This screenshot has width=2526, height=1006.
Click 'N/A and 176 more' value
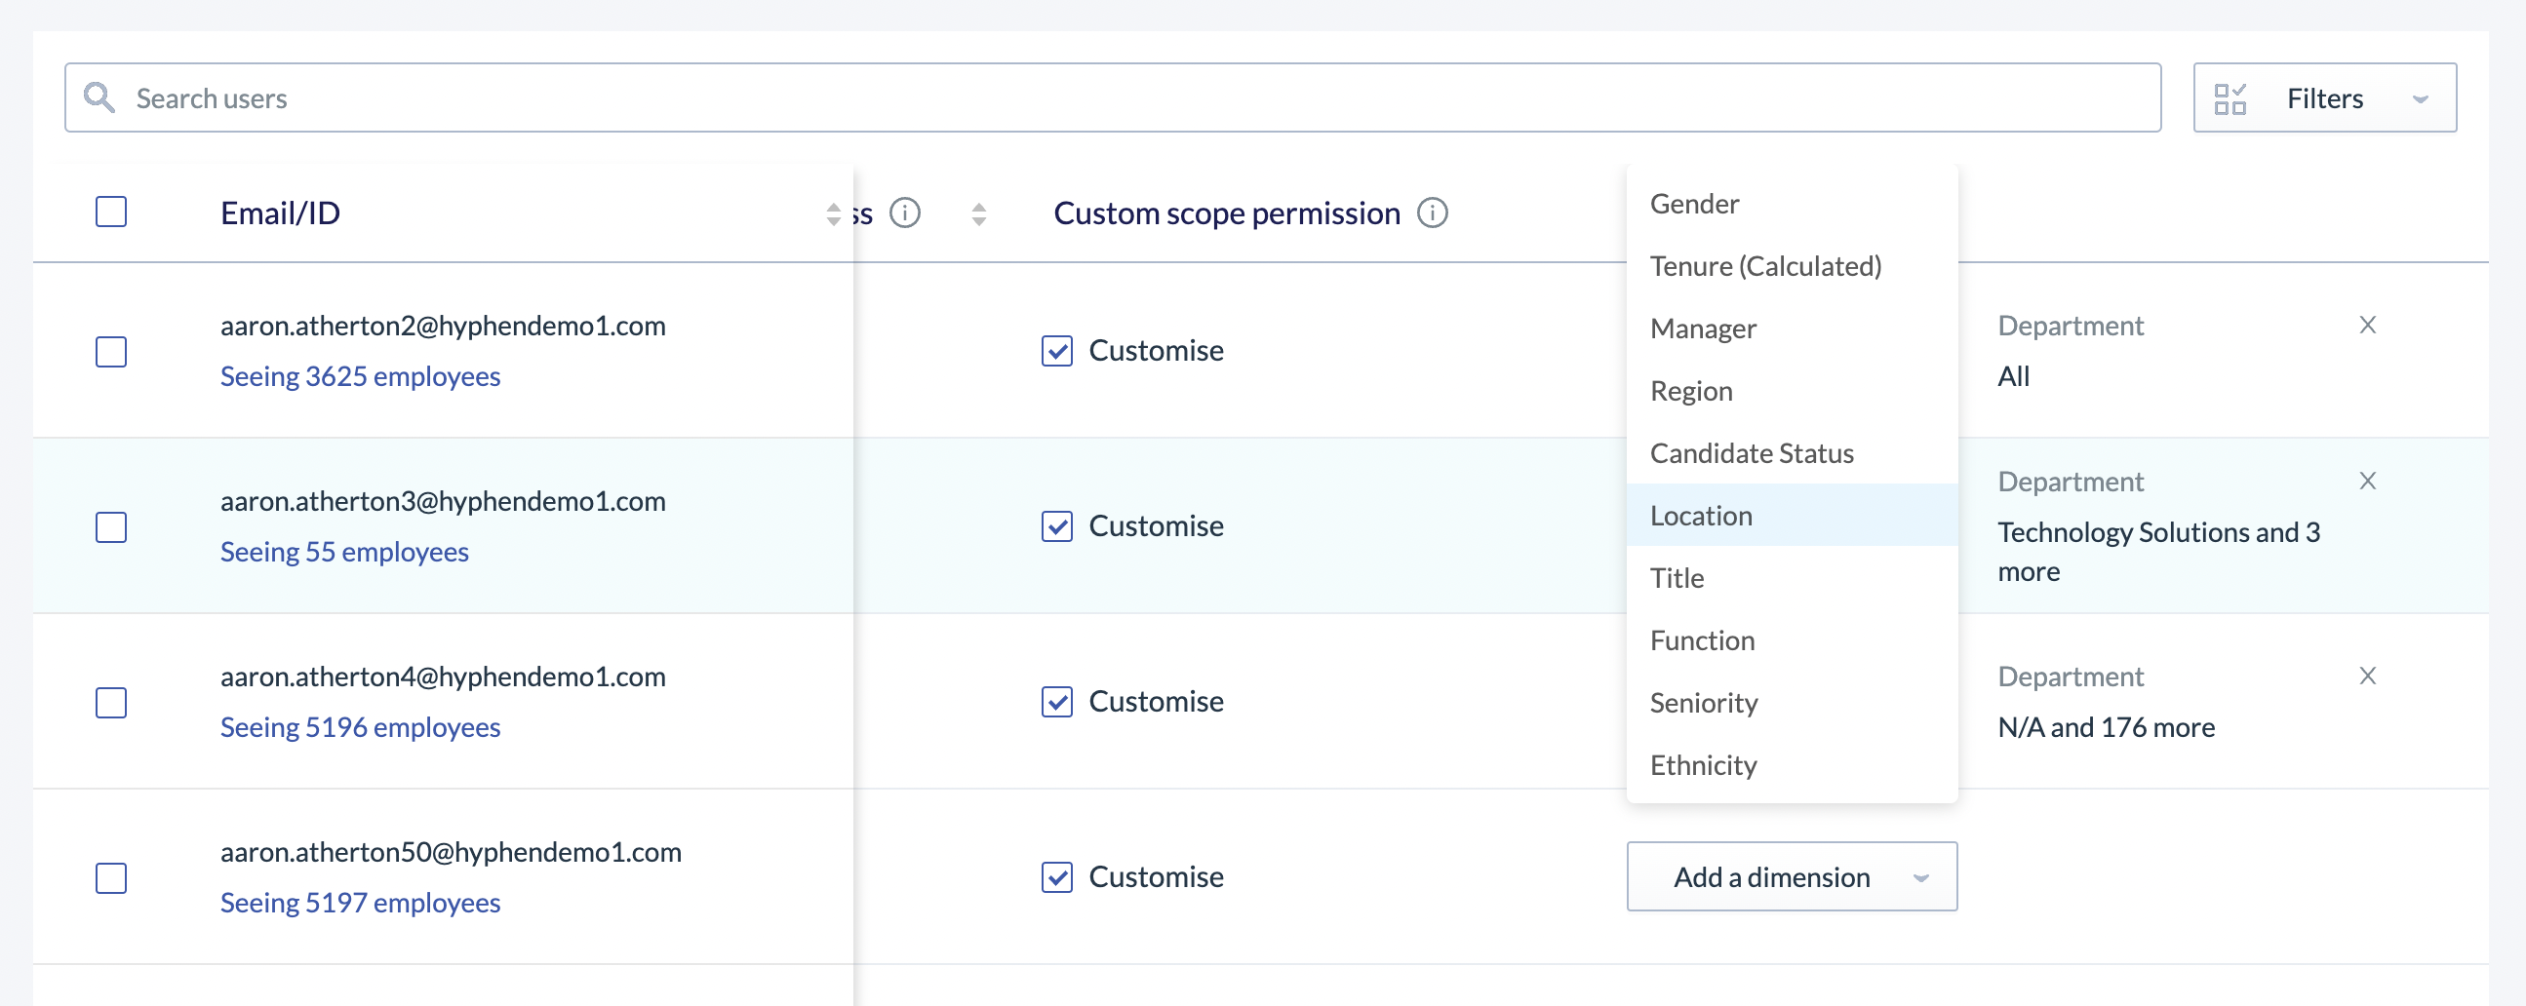[2107, 727]
